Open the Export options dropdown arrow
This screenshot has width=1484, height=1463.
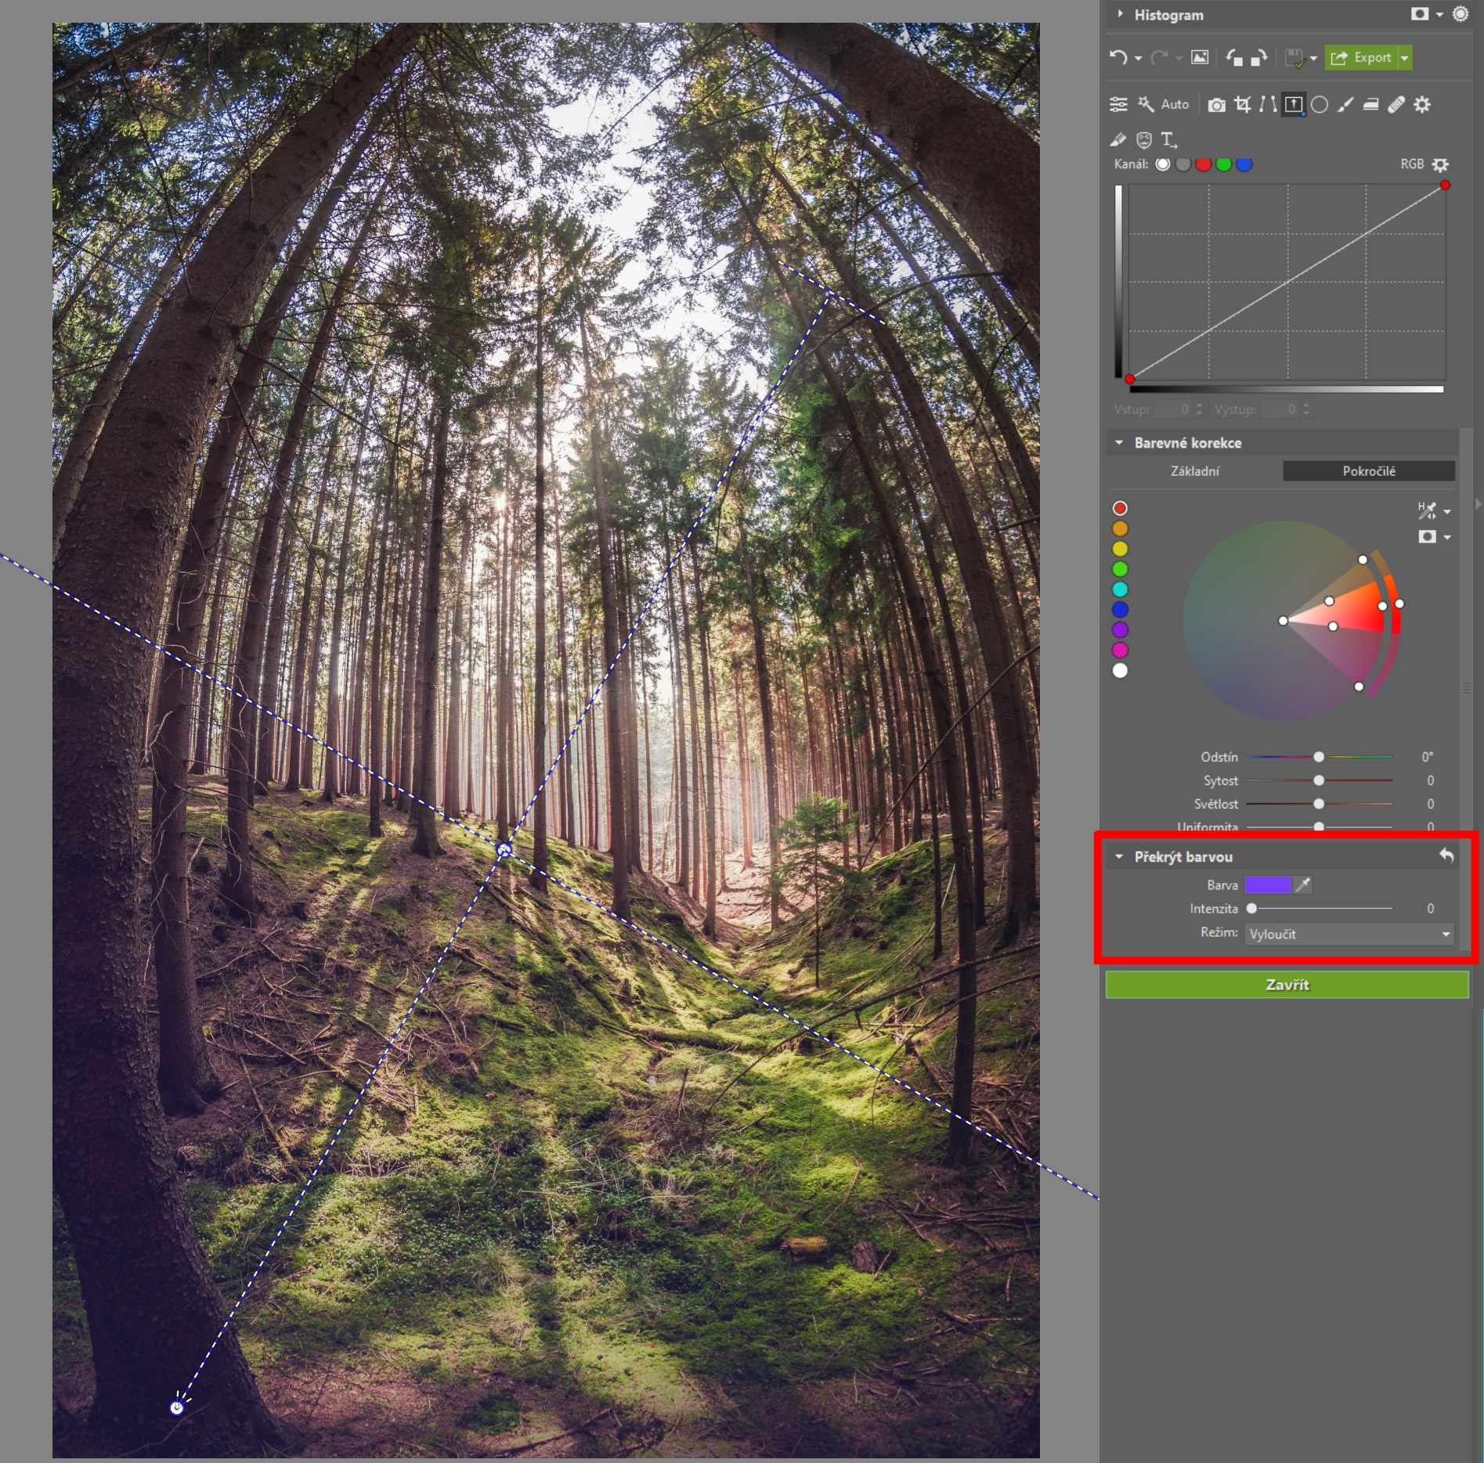[x=1405, y=58]
